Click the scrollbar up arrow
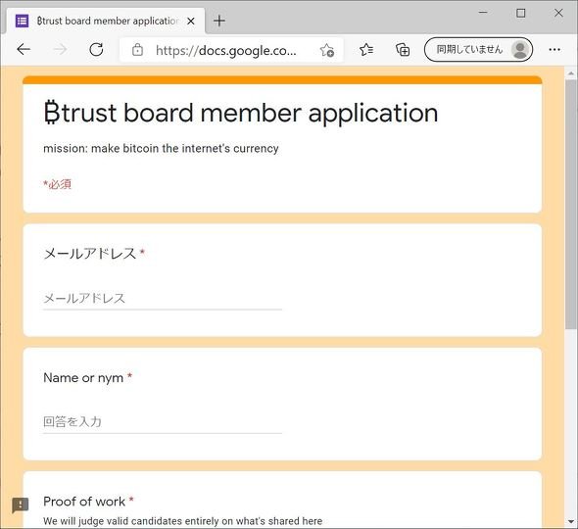 click(x=571, y=73)
